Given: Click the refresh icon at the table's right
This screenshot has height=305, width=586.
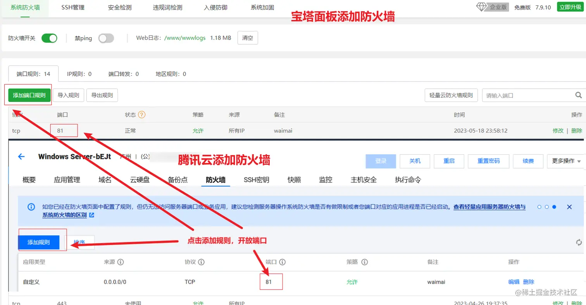Looking at the screenshot, I should pos(579,242).
